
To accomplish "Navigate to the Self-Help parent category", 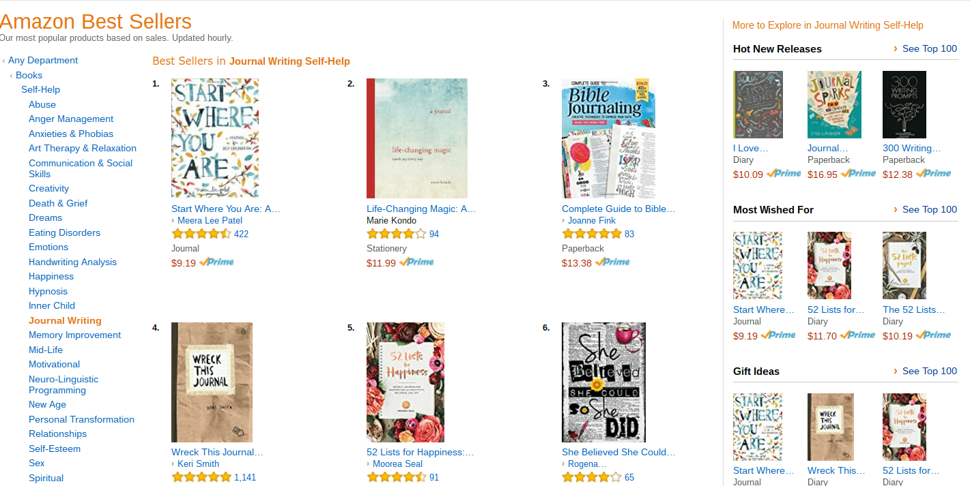I will point(40,89).
